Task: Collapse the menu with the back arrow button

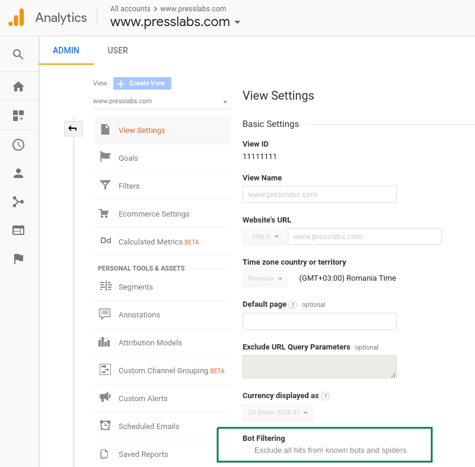Action: pos(73,128)
